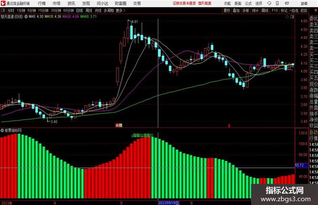Screen dimensions: 318x205
Task: Click the 涨停 marker under the chart
Action: click(x=119, y=125)
